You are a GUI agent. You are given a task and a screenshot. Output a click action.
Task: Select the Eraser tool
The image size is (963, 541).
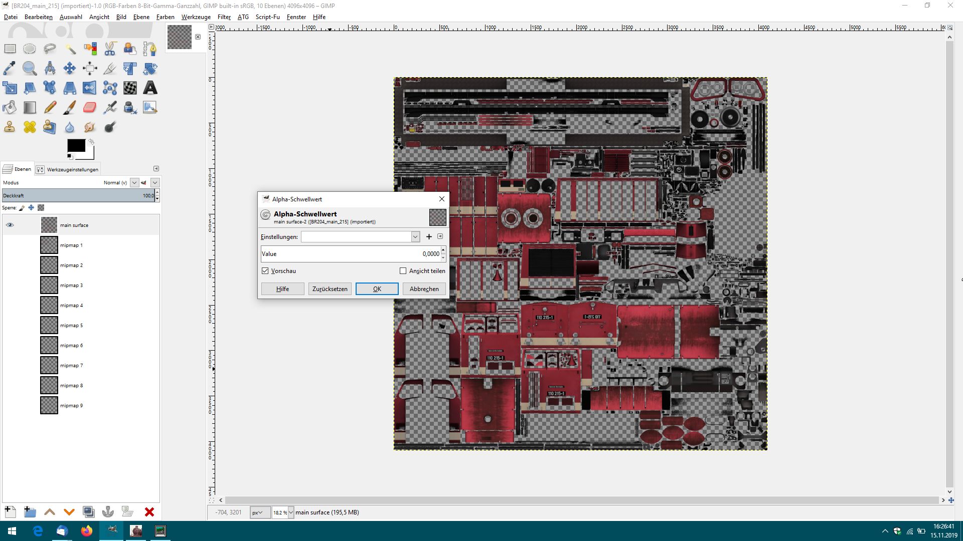90,107
